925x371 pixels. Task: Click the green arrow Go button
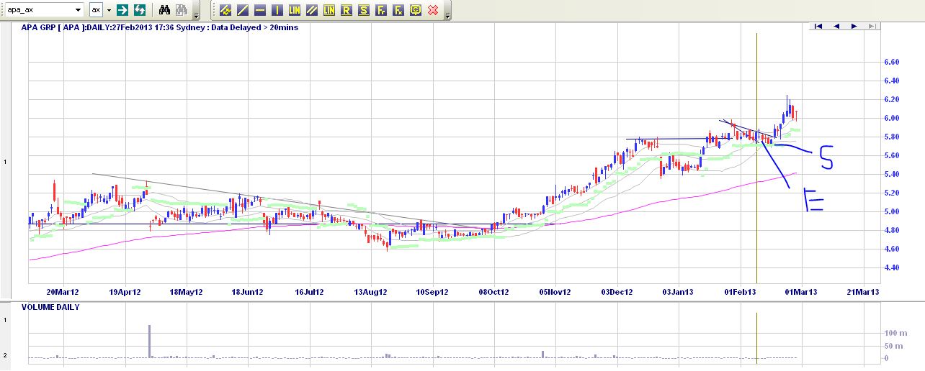[122, 10]
